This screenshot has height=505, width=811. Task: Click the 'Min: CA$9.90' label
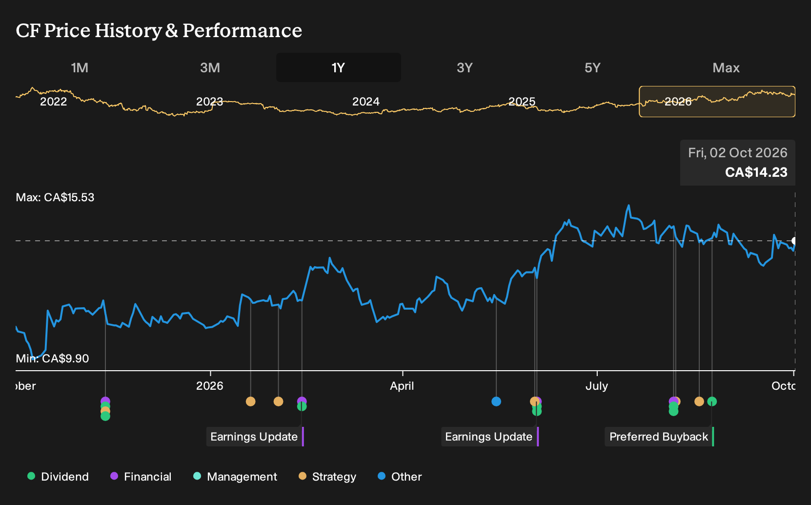[52, 358]
